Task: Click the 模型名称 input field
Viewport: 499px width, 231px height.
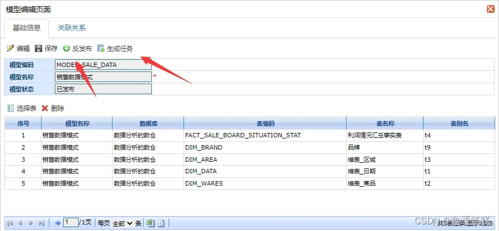Action: point(103,77)
